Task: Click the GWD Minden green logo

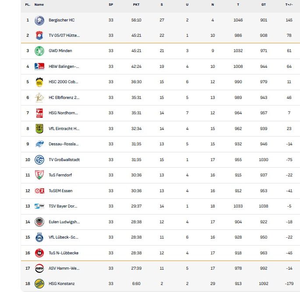Action: [39, 51]
